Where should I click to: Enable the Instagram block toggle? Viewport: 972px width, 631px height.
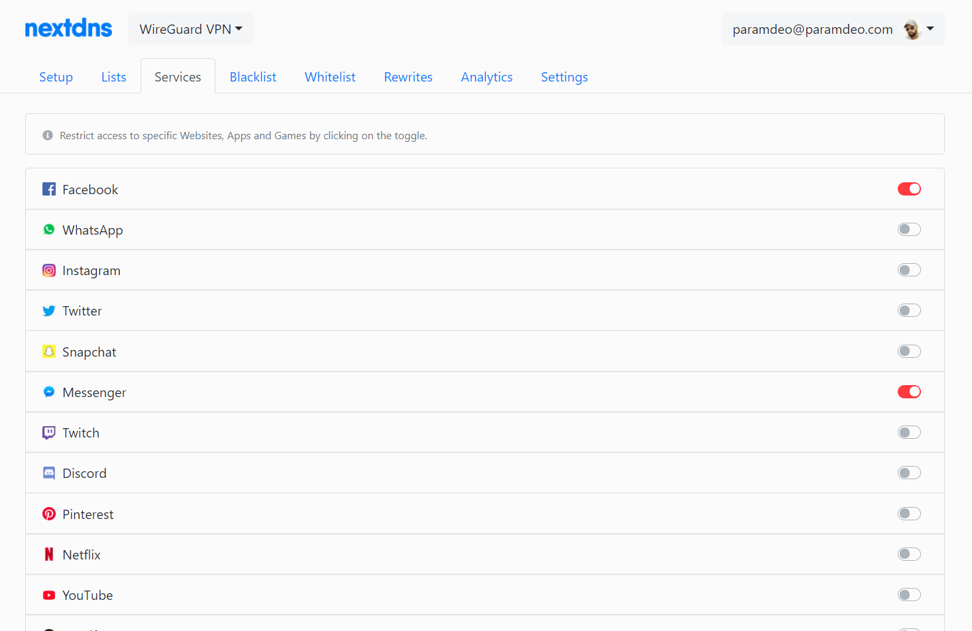(x=909, y=270)
